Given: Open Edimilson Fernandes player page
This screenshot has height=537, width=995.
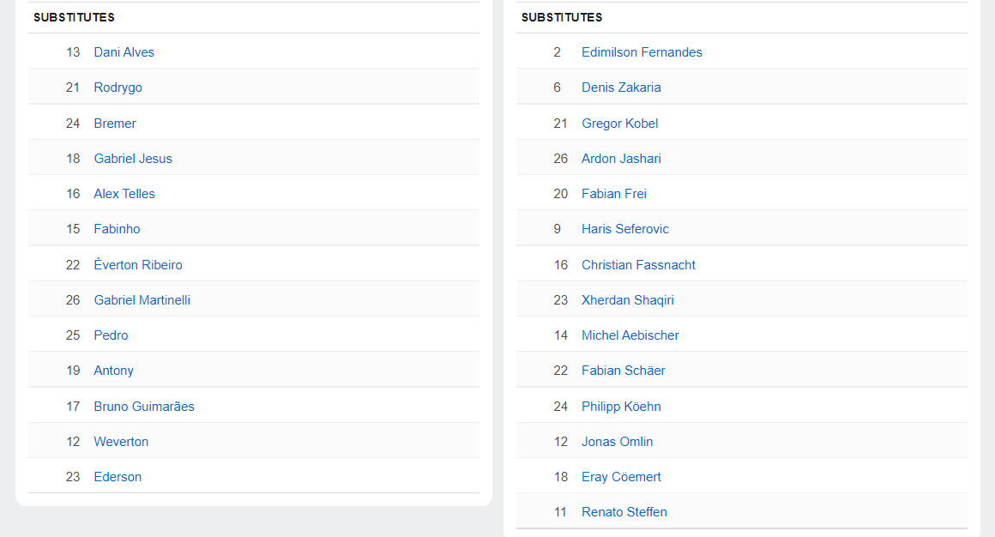Looking at the screenshot, I should click(642, 52).
